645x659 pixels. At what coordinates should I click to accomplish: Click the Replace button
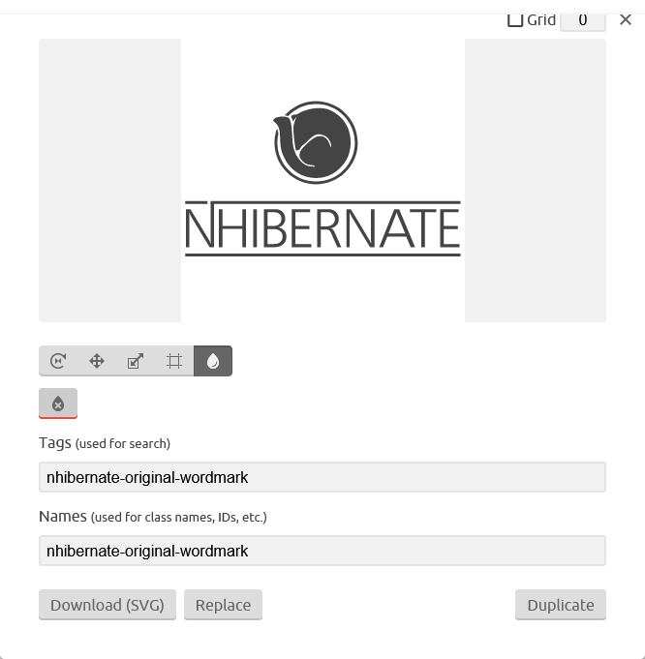click(223, 605)
